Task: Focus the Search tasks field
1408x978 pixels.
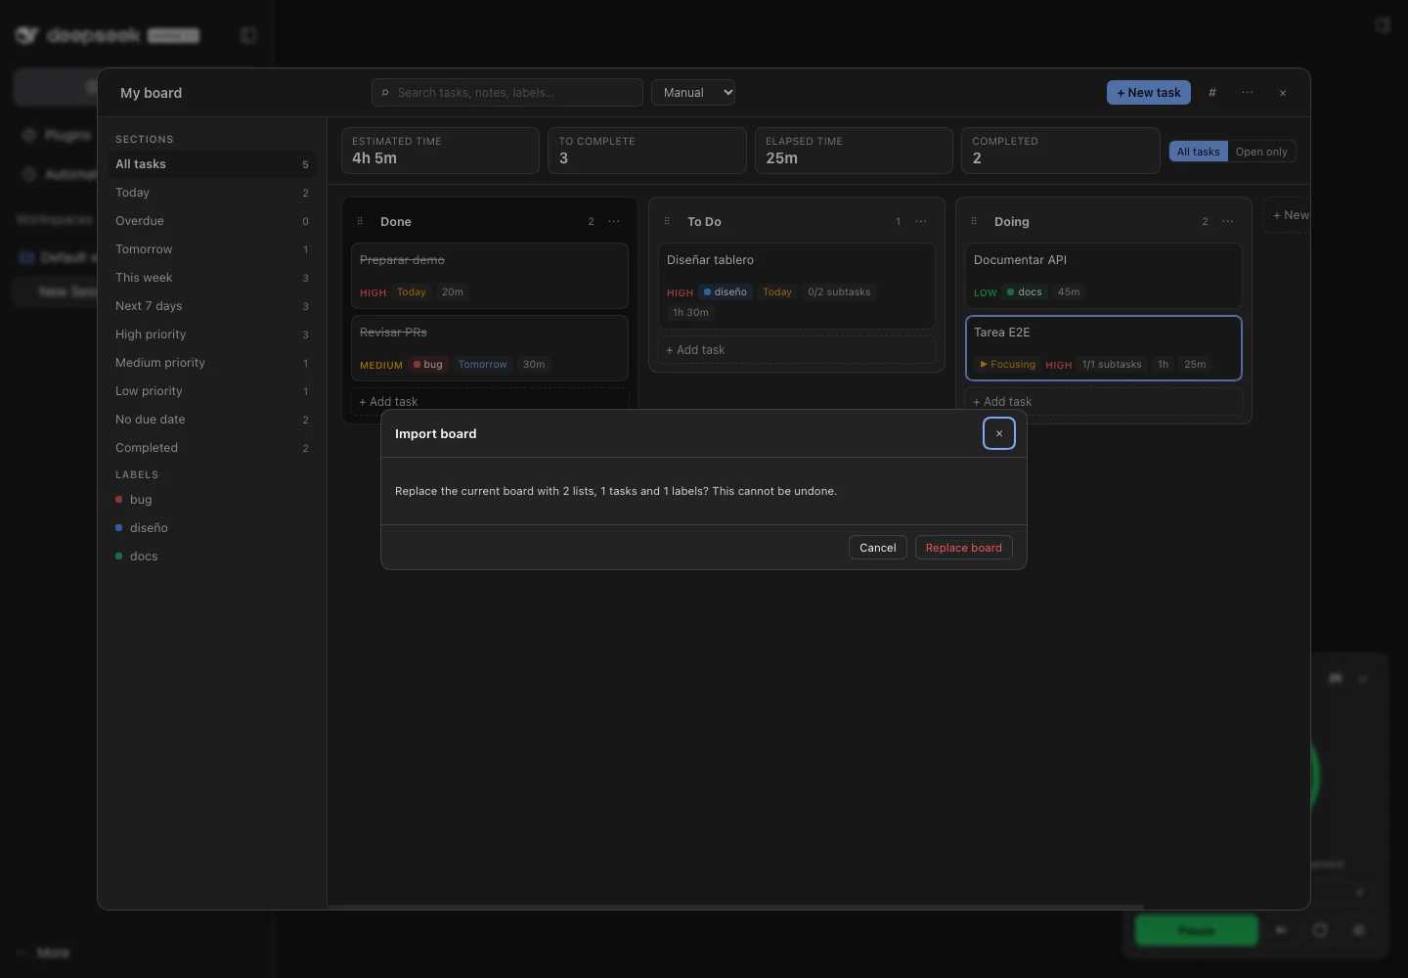Action: click(507, 93)
